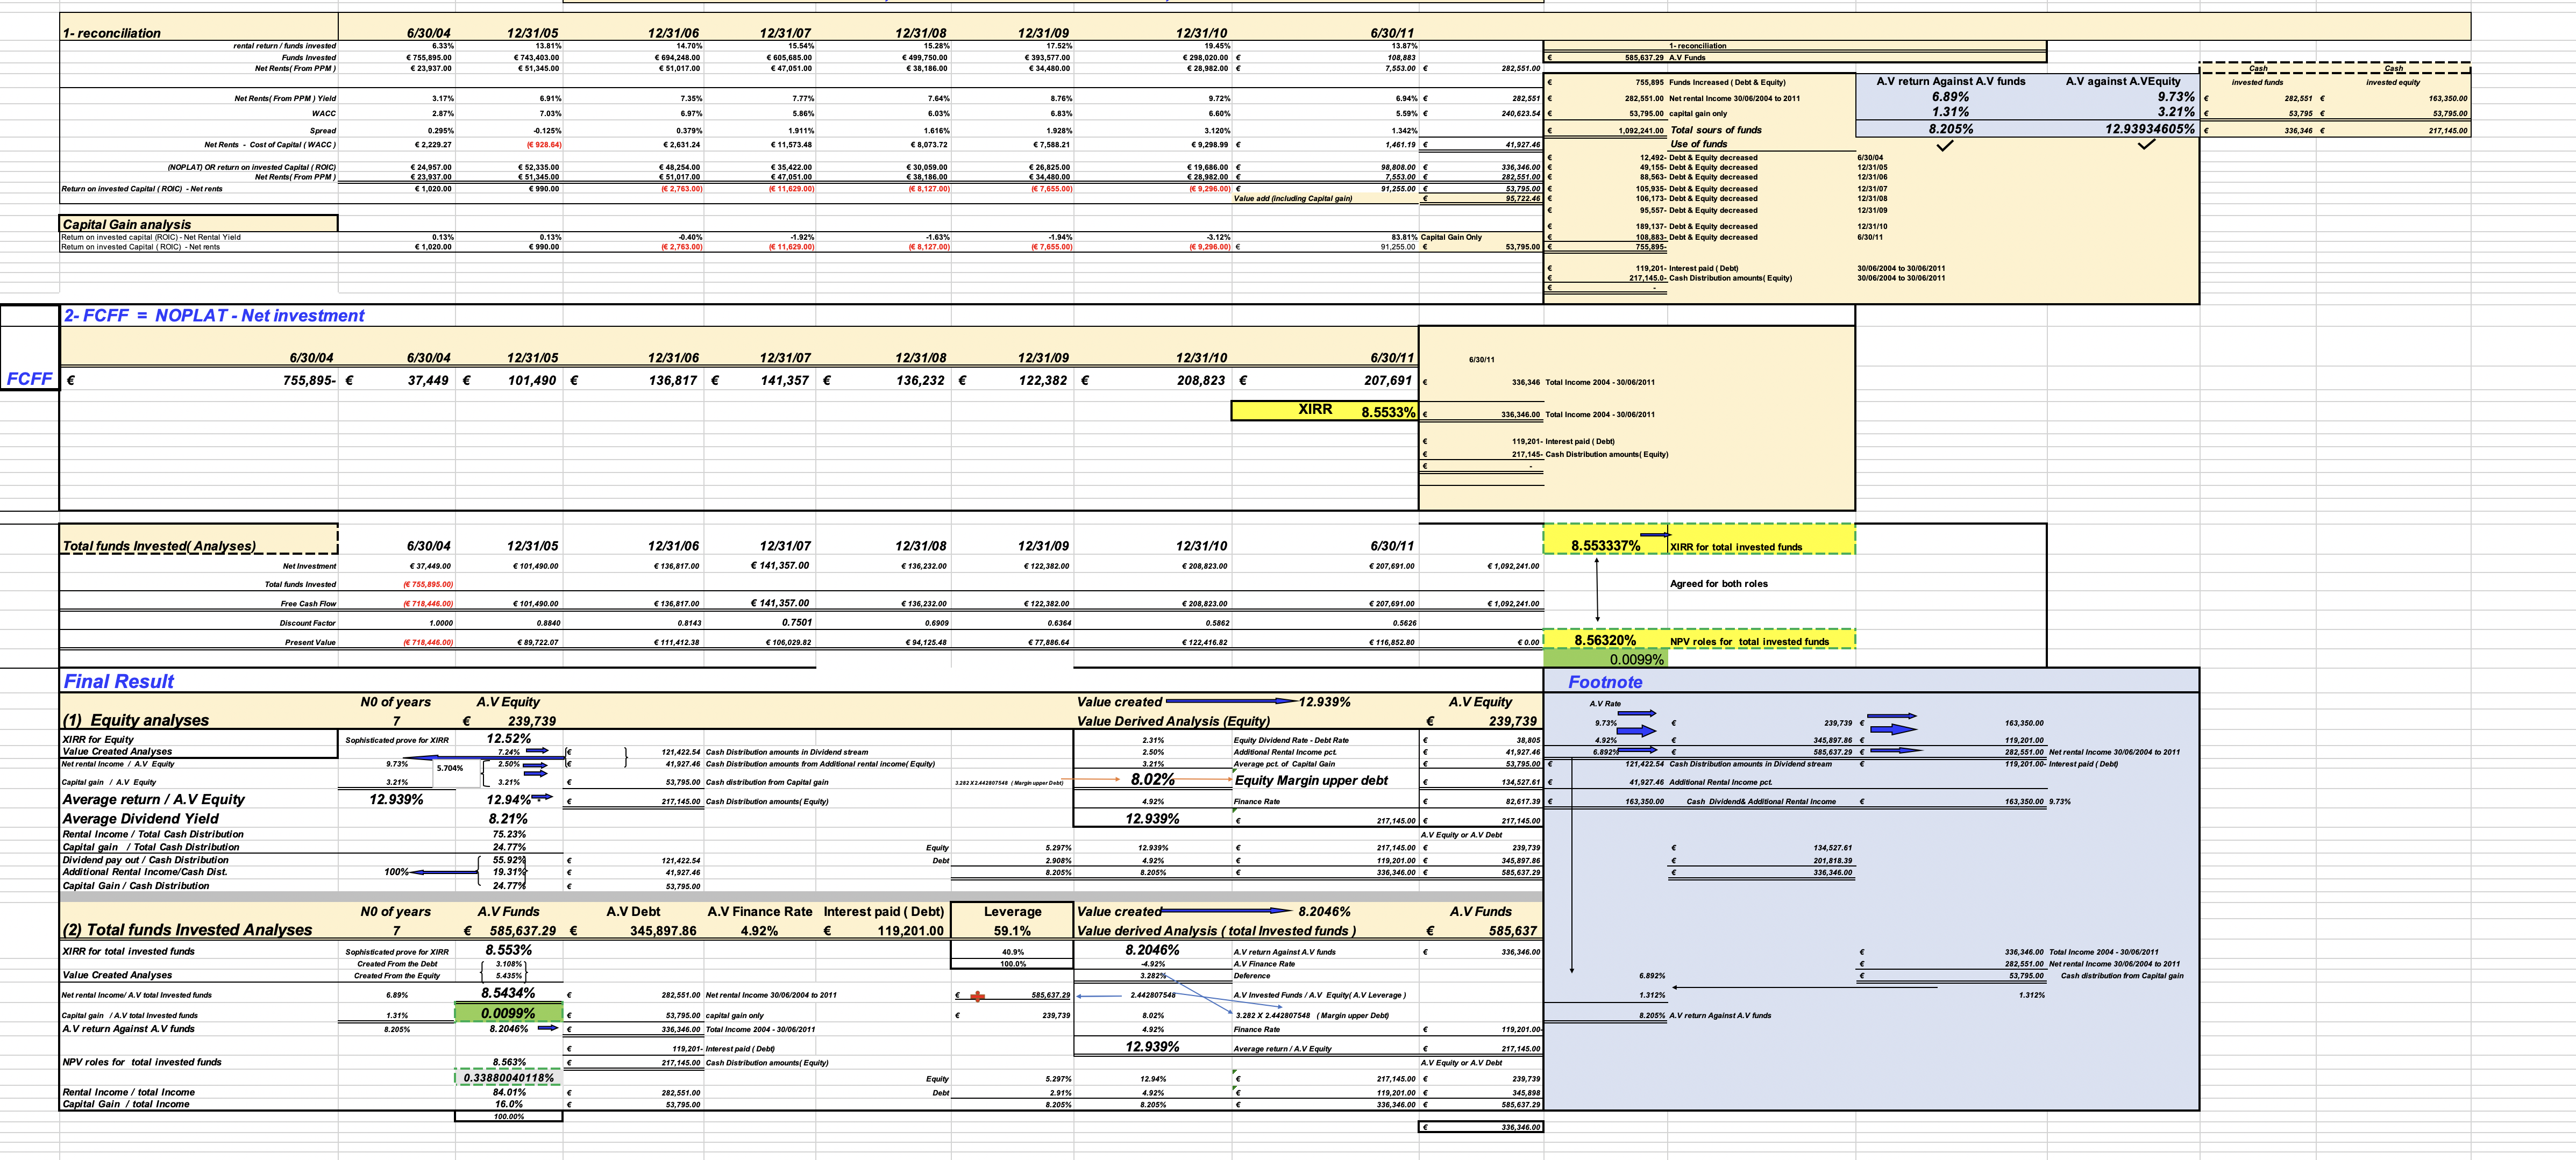2576x1160 pixels.
Task: Select the '8.563%' NPV roles value
Action: (x=508, y=1062)
